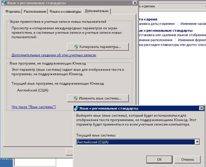The image size is (206, 167).
Task: Open the Дата и время heading link
Action: point(148,19)
